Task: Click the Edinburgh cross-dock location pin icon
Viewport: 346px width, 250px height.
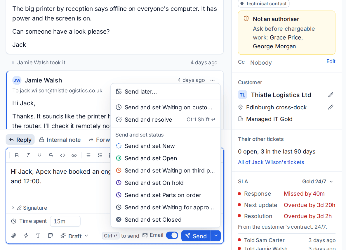Action: coord(241,107)
